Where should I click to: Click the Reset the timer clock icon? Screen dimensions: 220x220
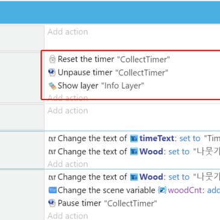click(52, 59)
